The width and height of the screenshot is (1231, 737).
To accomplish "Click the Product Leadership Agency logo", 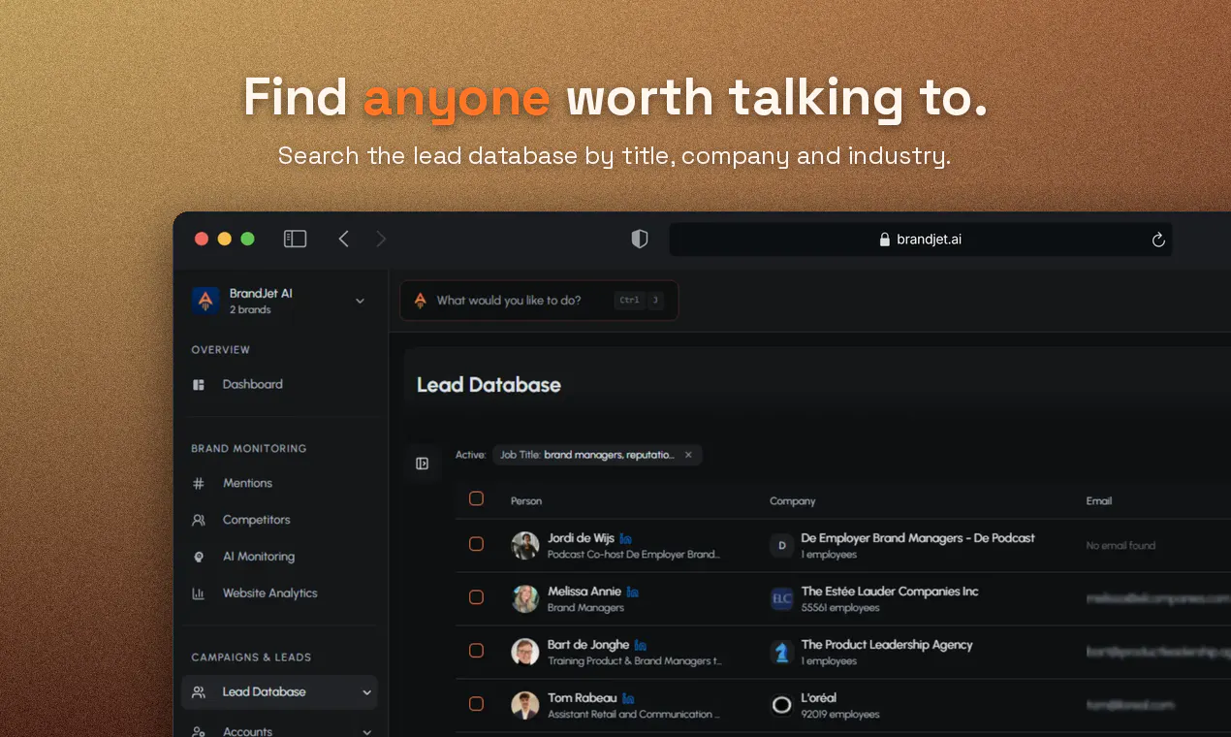I will pos(782,652).
